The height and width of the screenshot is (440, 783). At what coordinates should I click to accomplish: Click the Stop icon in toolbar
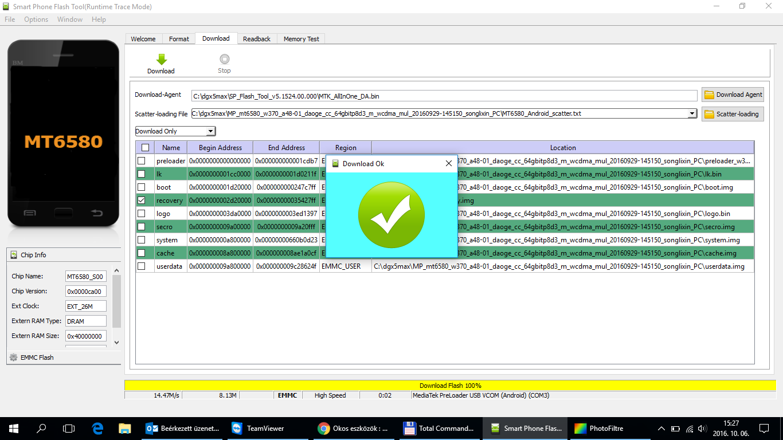pos(224,59)
